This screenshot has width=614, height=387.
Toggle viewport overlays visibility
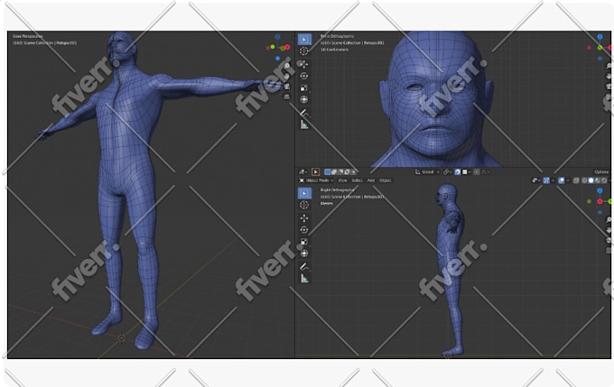click(561, 180)
